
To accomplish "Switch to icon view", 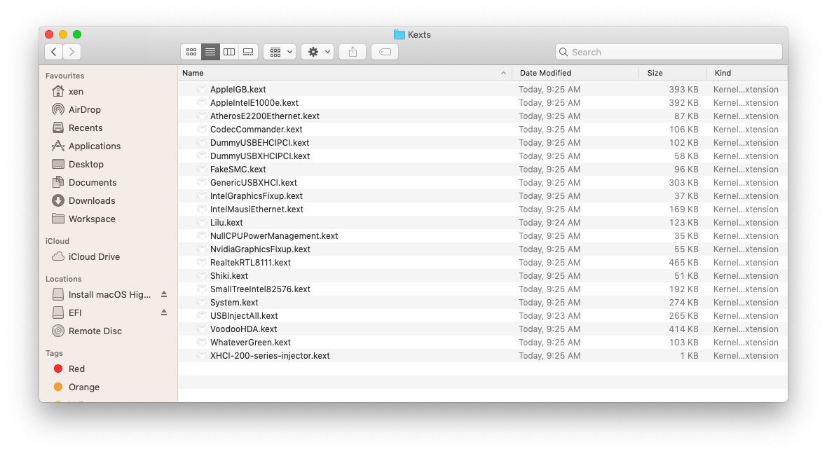I will (x=191, y=52).
